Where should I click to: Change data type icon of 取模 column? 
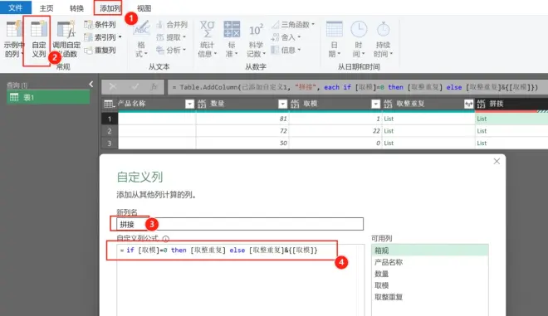pos(295,104)
